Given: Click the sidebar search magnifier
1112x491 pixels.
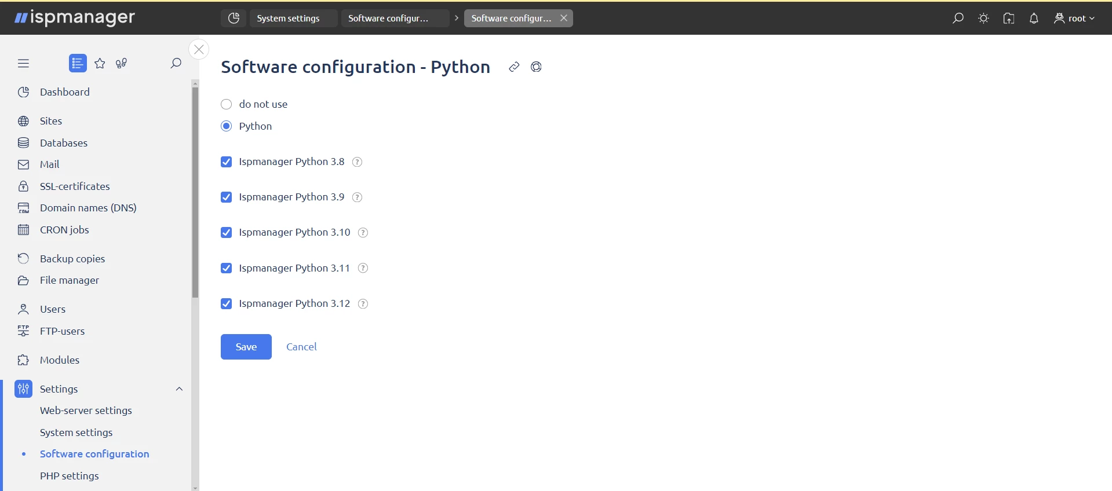Looking at the screenshot, I should coord(176,63).
